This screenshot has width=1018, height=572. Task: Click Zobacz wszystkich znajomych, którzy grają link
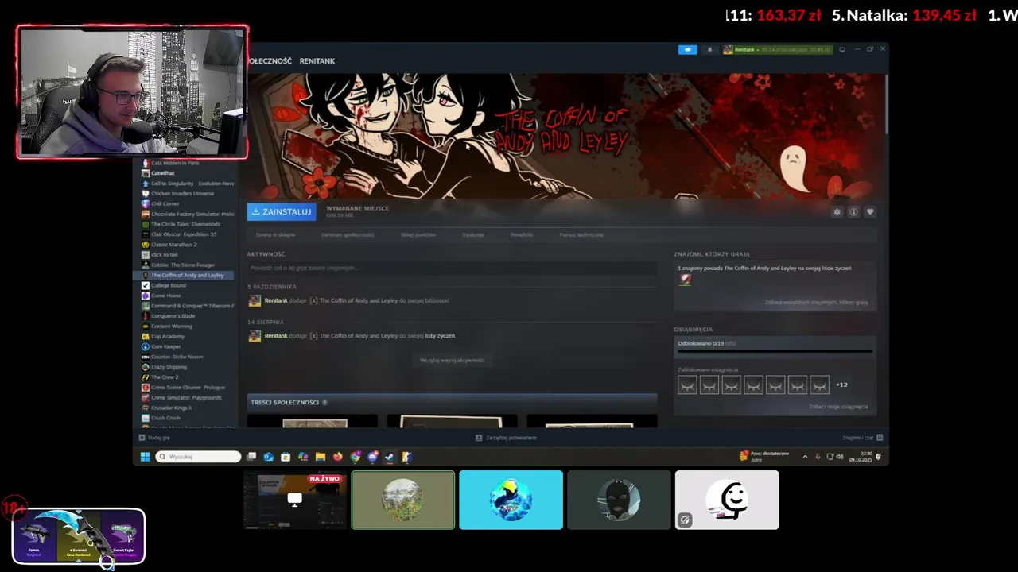[816, 303]
